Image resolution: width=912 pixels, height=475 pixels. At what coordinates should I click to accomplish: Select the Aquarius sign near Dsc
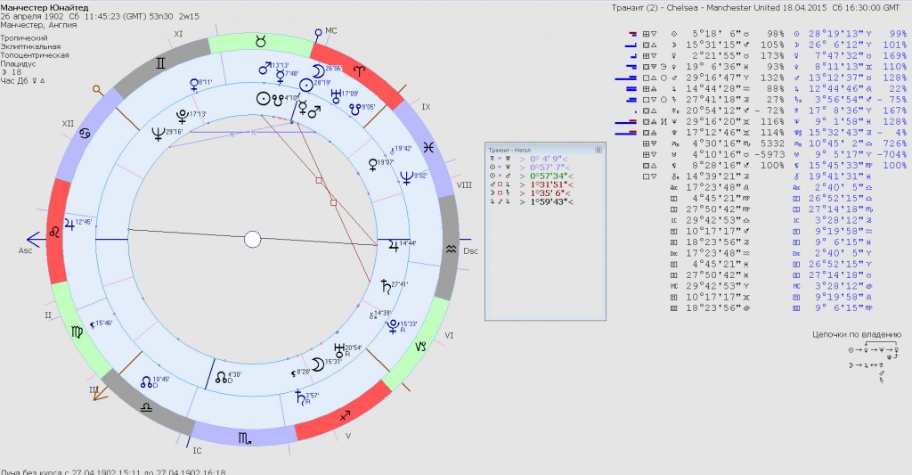(x=451, y=249)
